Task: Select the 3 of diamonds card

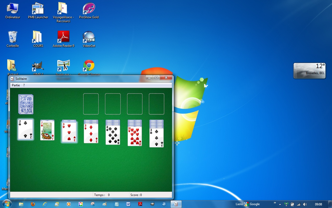Action: pos(91,134)
